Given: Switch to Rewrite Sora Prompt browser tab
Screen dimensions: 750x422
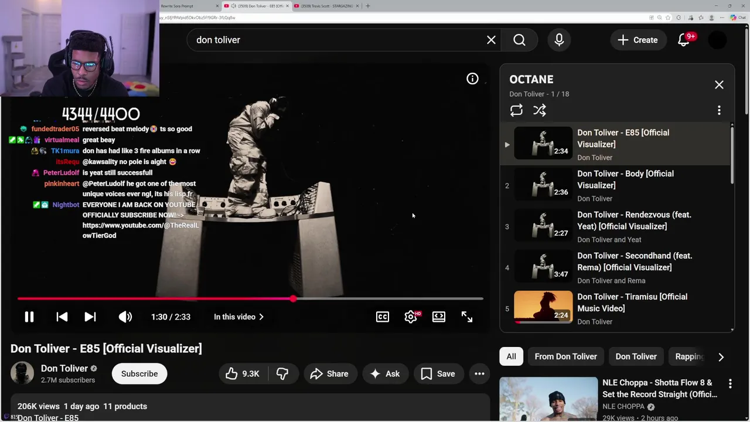Looking at the screenshot, I should tap(187, 6).
